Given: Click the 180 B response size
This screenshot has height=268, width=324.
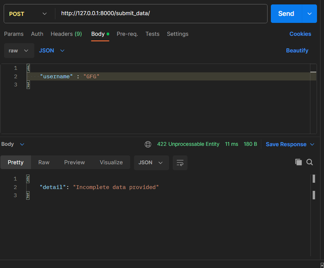Looking at the screenshot, I should click(x=250, y=144).
